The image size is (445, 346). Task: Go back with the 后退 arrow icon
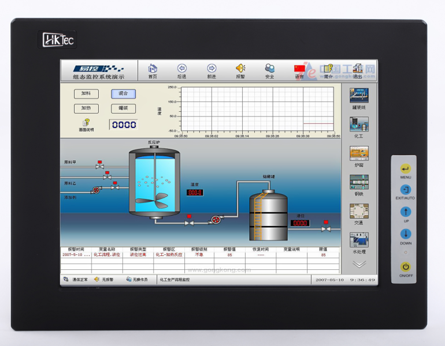[x=182, y=68]
